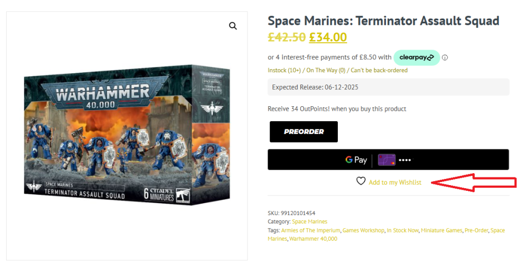
Task: Open the Miniature Games tag link
Action: 441,230
